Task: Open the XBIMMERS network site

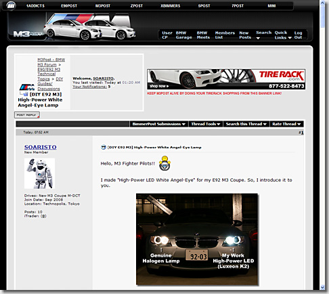Action: [171, 6]
